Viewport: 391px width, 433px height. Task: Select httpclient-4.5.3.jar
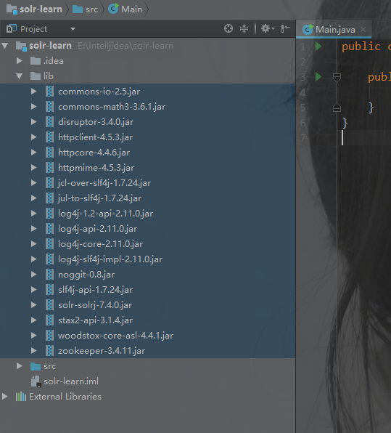tap(96, 137)
